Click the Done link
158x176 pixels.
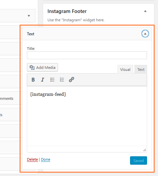[x=45, y=159]
